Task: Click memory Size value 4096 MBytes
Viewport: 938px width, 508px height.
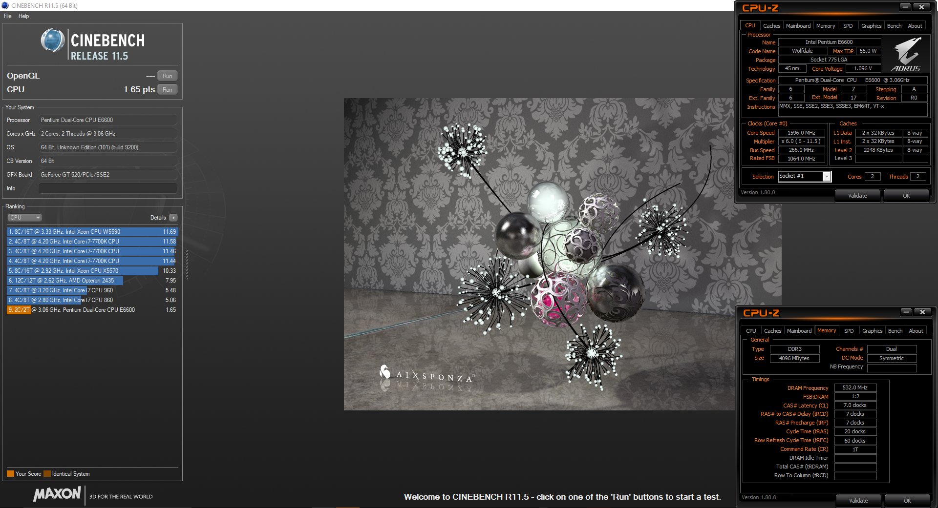Action: [x=794, y=358]
